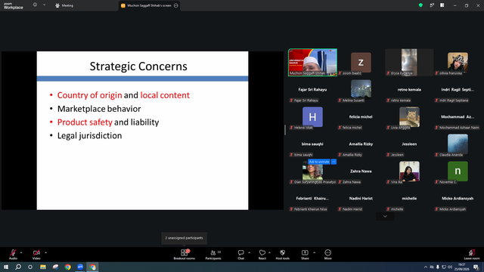Image resolution: width=484 pixels, height=272 pixels.
Task: Click the icon right of green shield
Action: pyautogui.click(x=432, y=5)
